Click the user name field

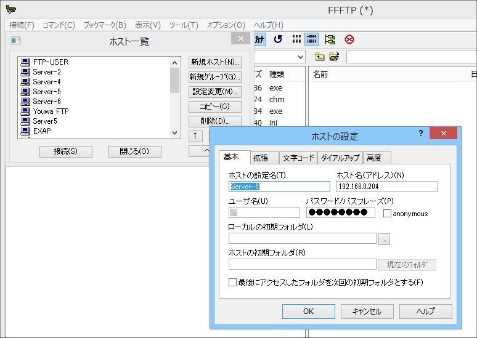tap(264, 212)
